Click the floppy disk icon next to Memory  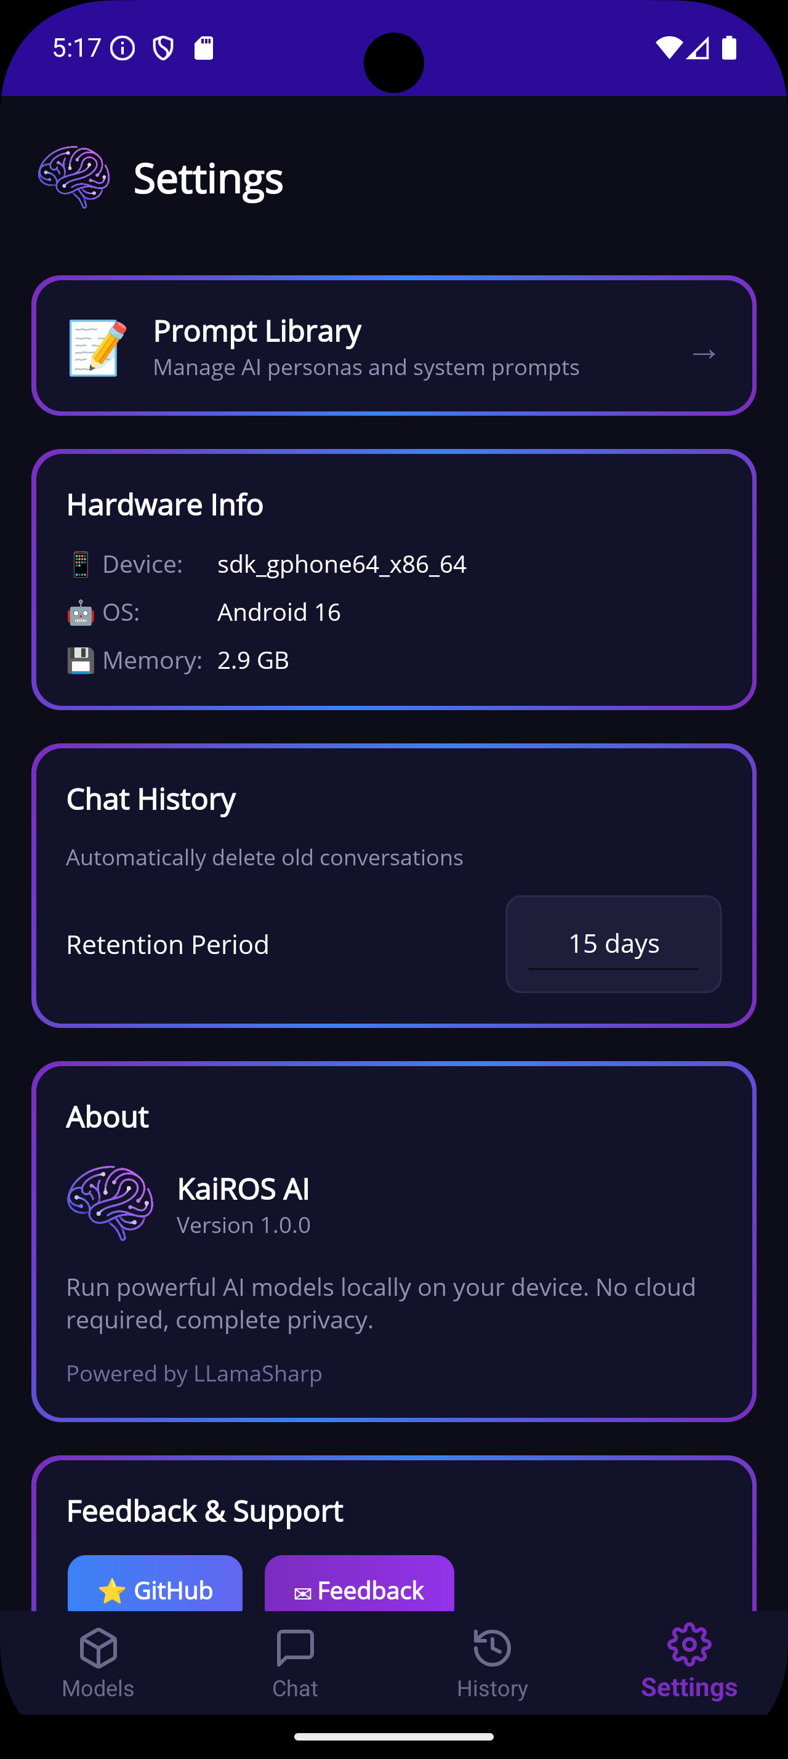80,660
